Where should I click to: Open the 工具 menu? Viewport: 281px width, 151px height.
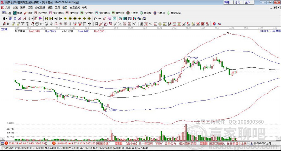click(x=57, y=7)
